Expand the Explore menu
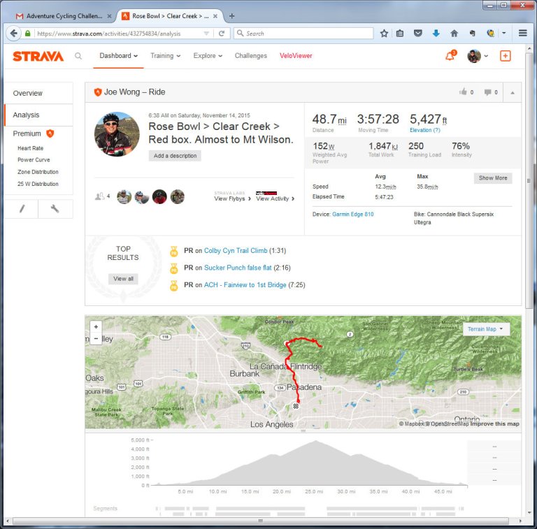The image size is (537, 529). [x=208, y=56]
